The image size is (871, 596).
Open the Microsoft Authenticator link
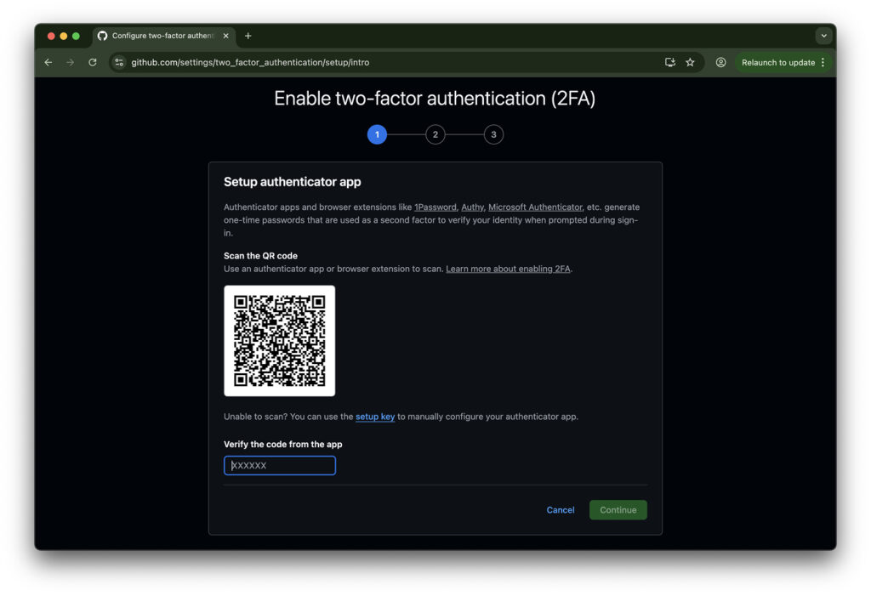(536, 207)
